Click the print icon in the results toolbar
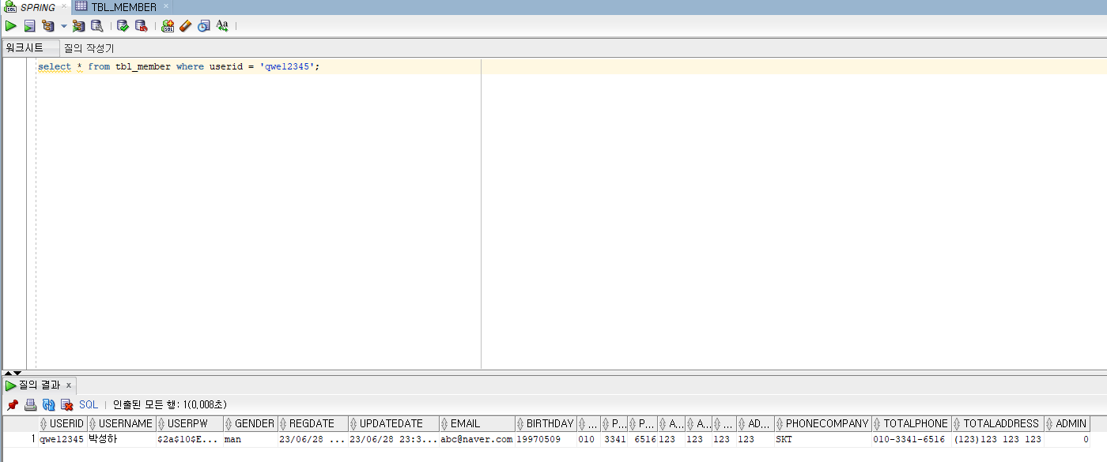 click(x=30, y=404)
